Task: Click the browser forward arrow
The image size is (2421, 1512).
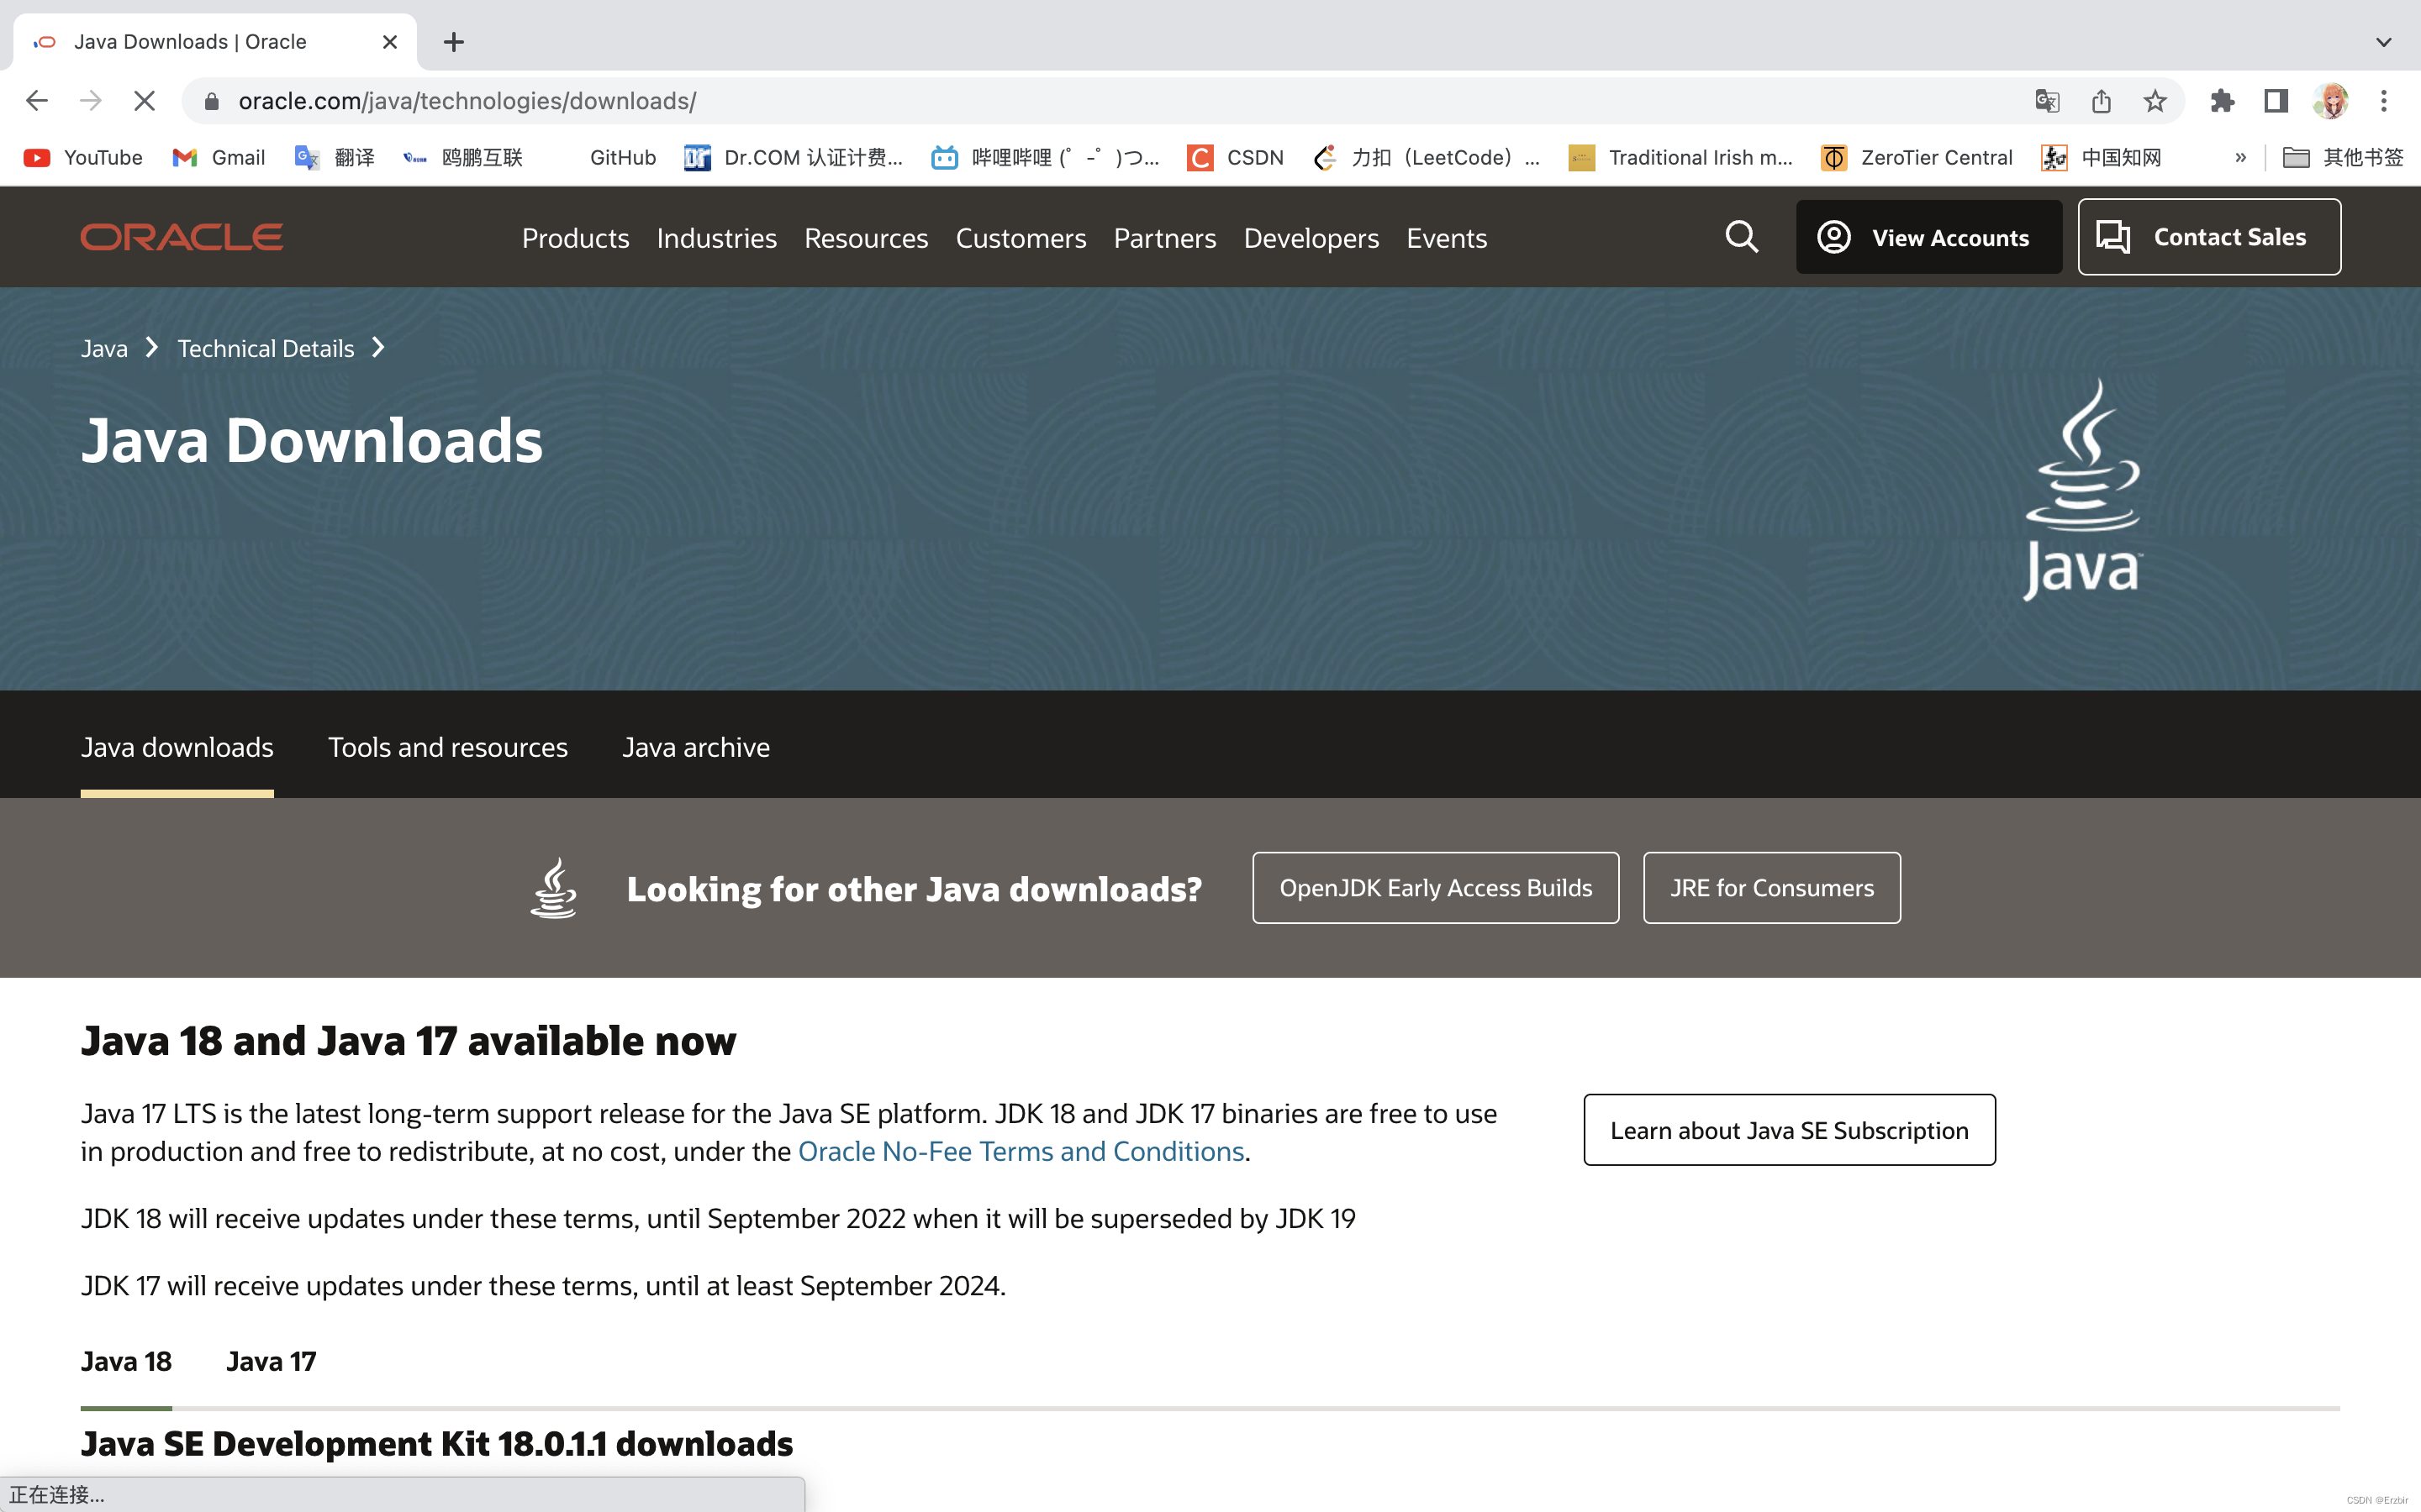Action: click(x=91, y=101)
